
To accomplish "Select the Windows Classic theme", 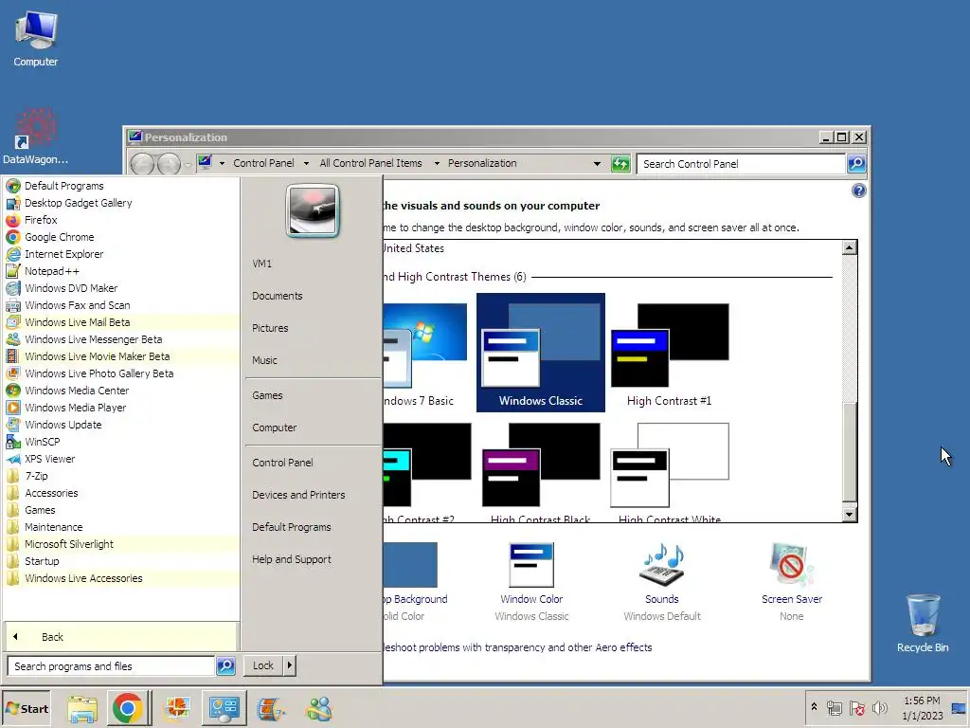I will tap(541, 353).
